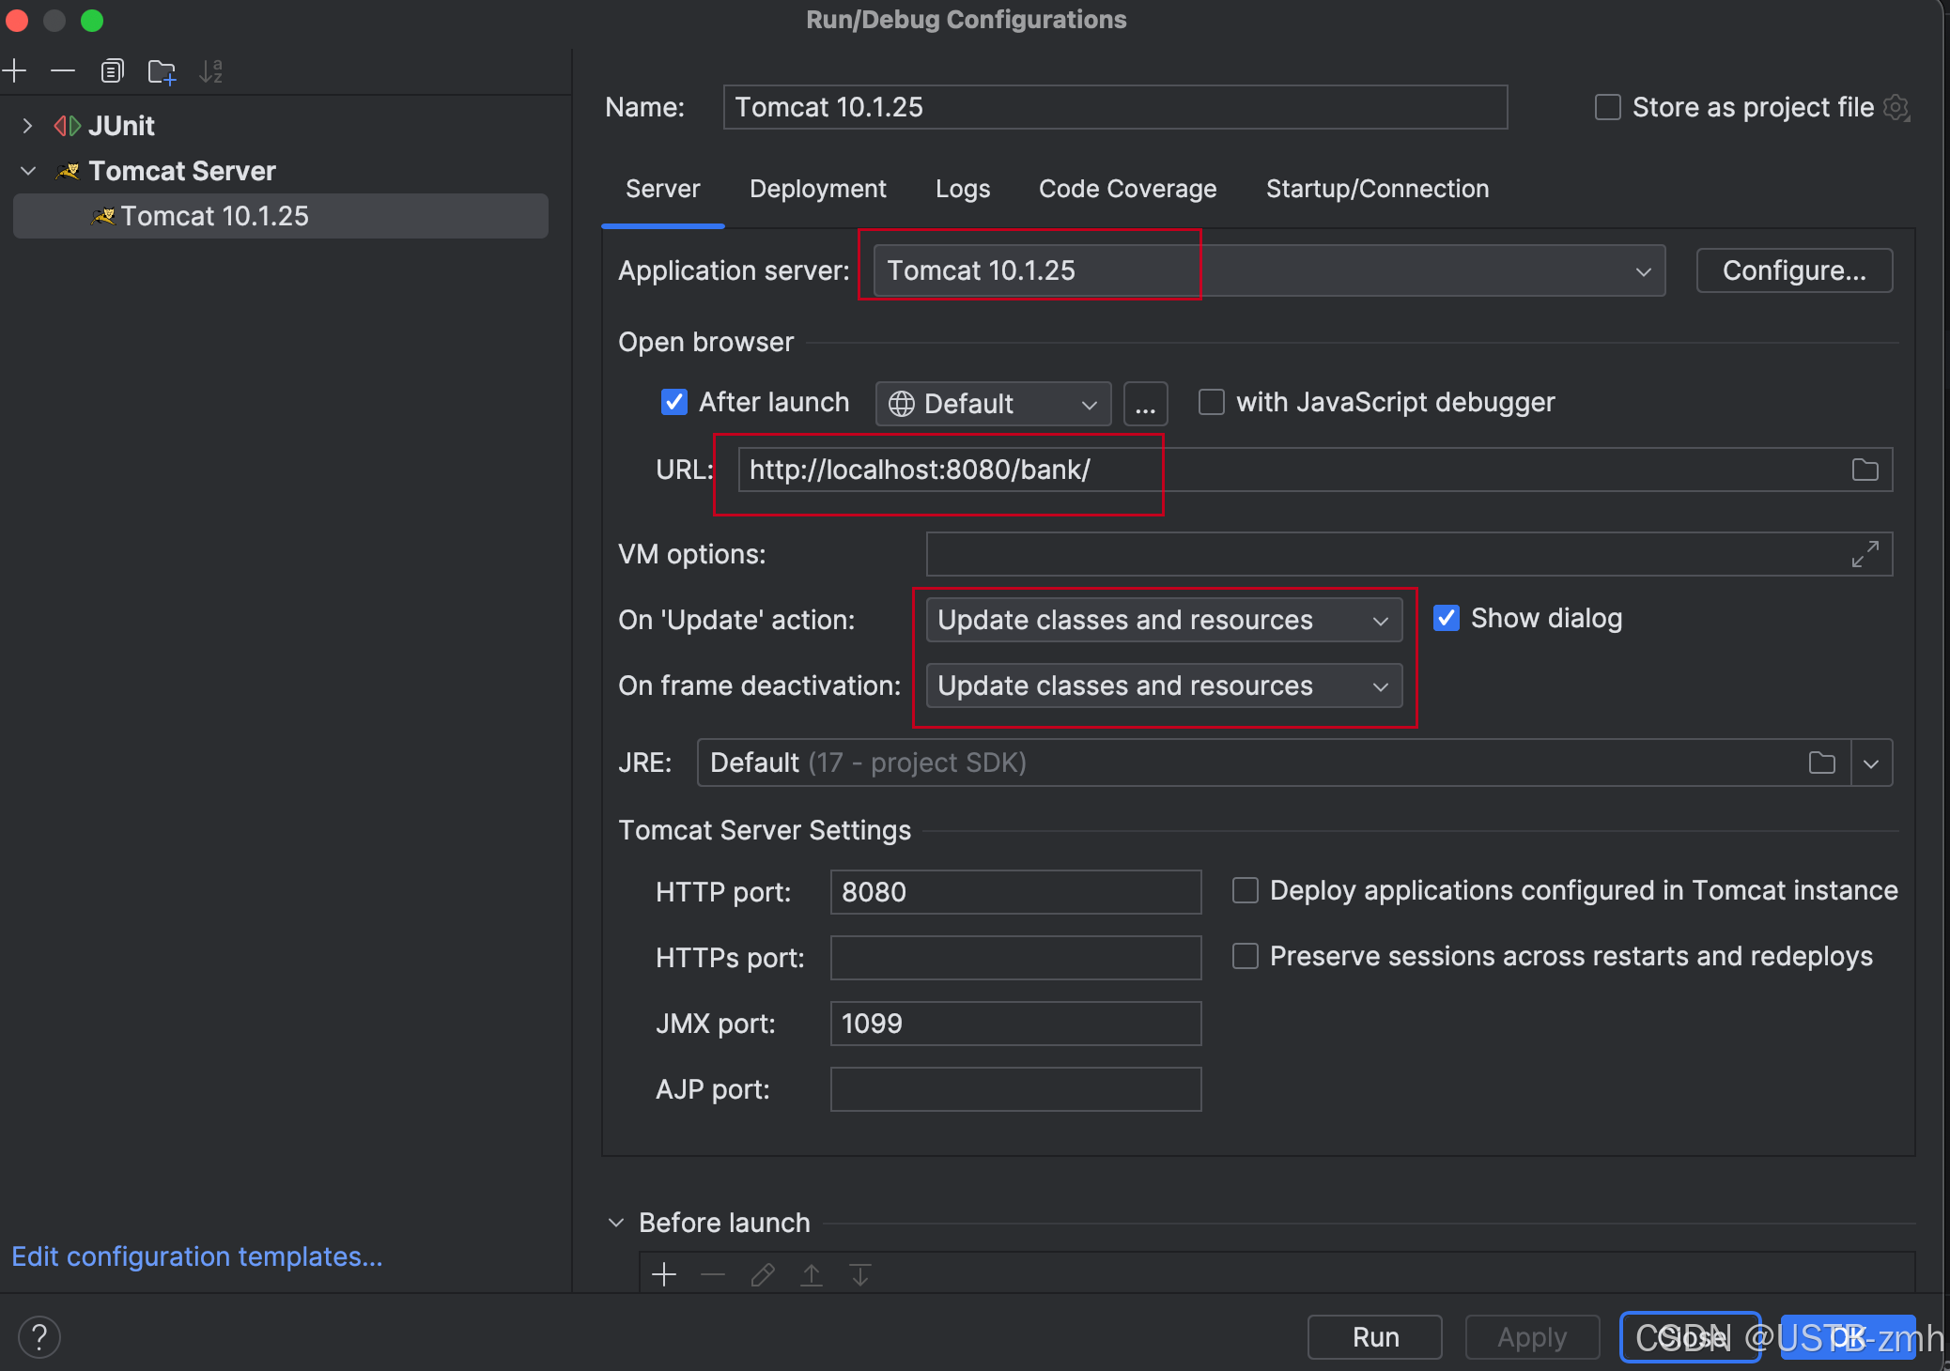Enable Deploy applications configured in Tomcat instance
Screen dimensions: 1950x1371
[x=1246, y=890]
